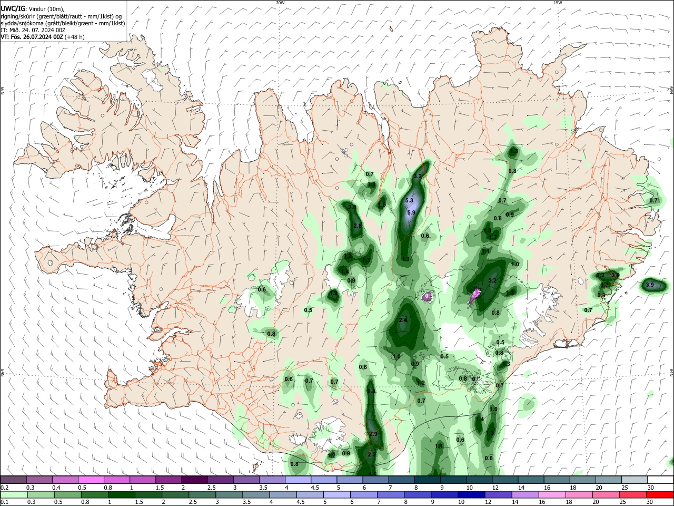Image resolution: width=674 pixels, height=506 pixels.
Task: Select the dark plum 0.2–0.3 swatch in upper legend
Action: 13,480
